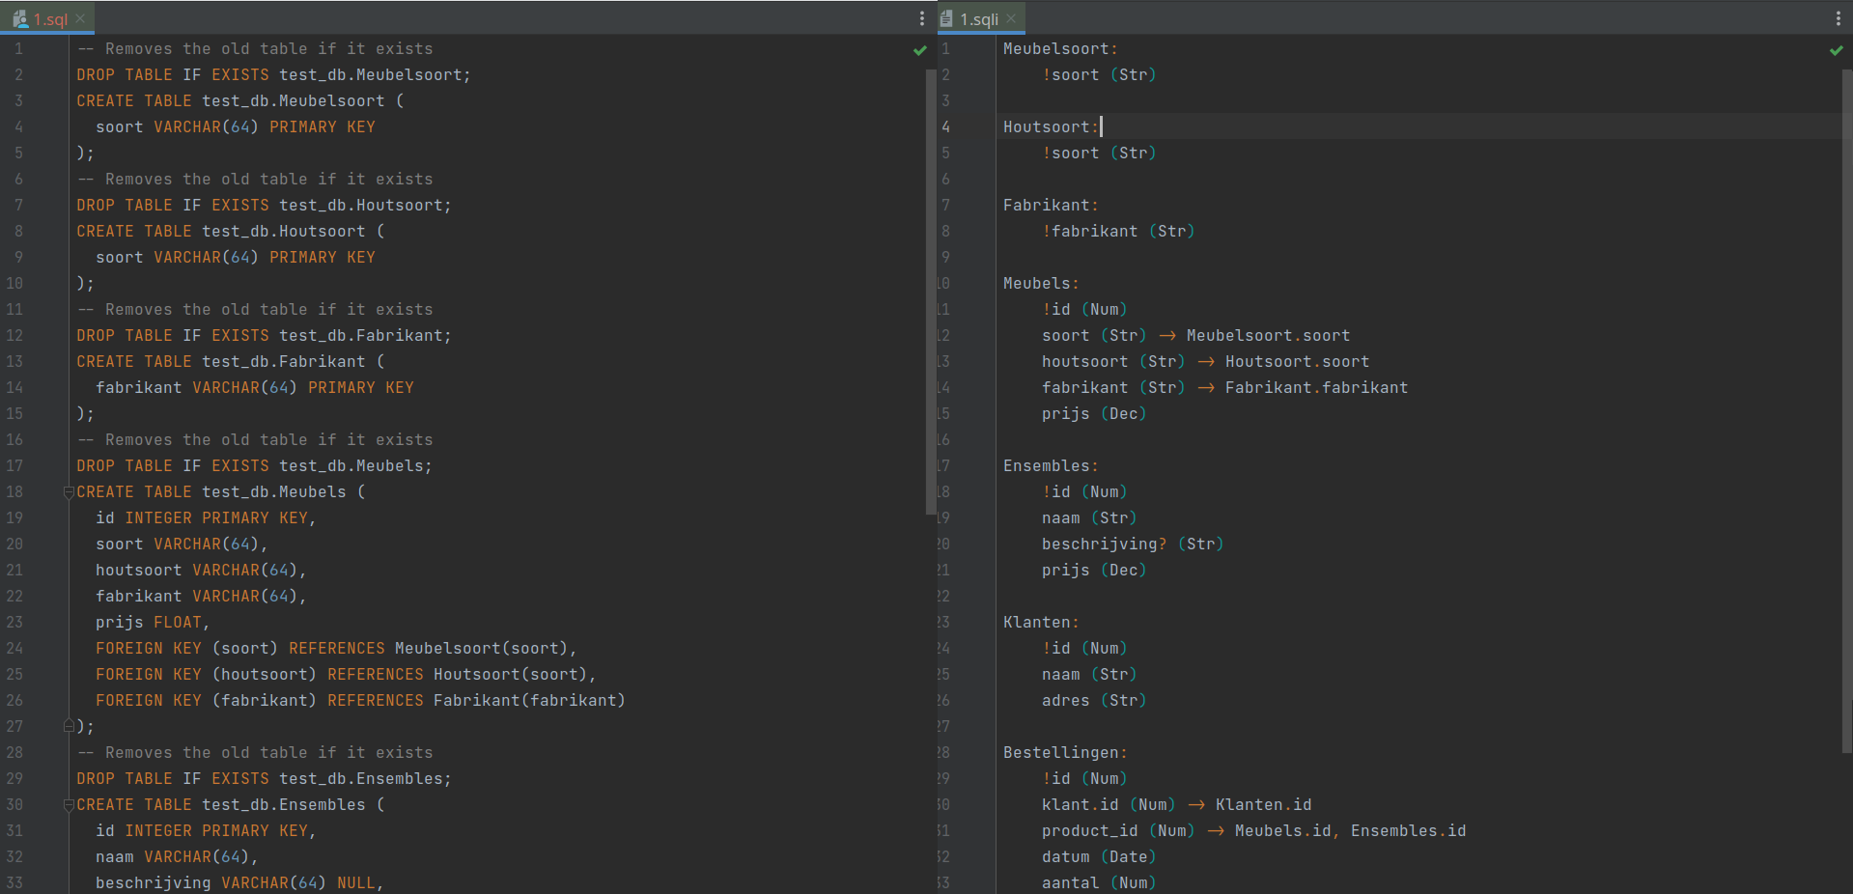1853x894 pixels.
Task: Click 'aantal (Num)' line
Action: point(1099,882)
